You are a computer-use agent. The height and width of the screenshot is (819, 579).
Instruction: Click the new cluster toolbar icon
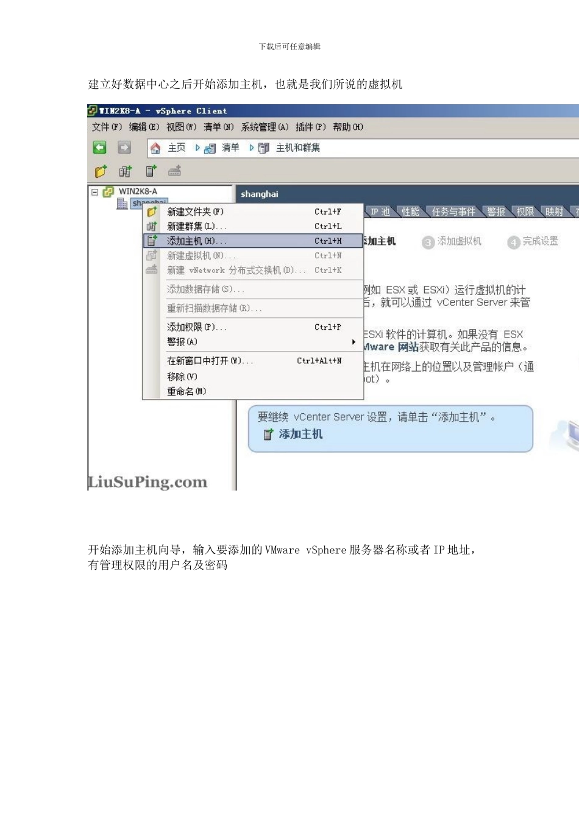125,171
